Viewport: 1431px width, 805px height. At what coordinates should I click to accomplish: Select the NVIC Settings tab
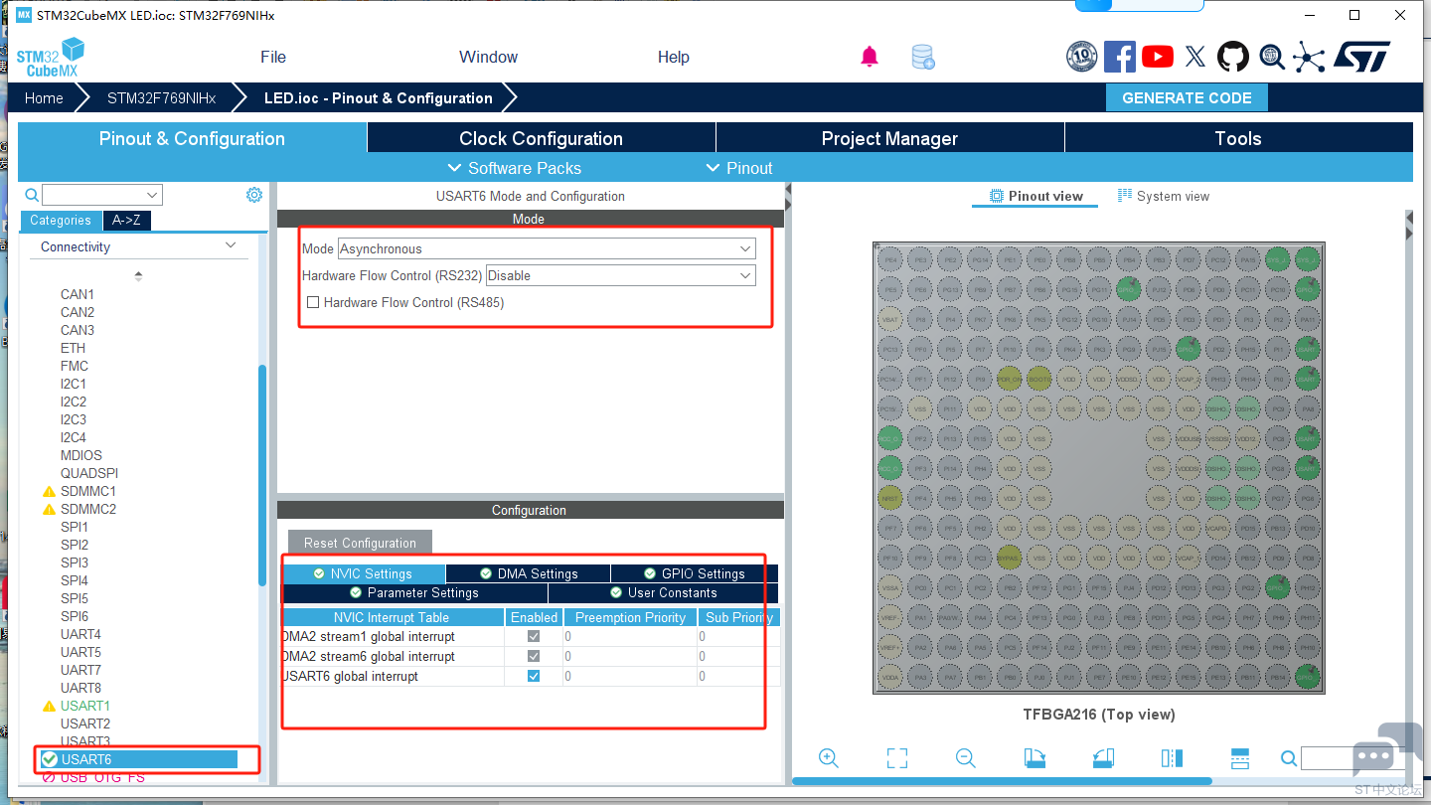[x=364, y=573]
